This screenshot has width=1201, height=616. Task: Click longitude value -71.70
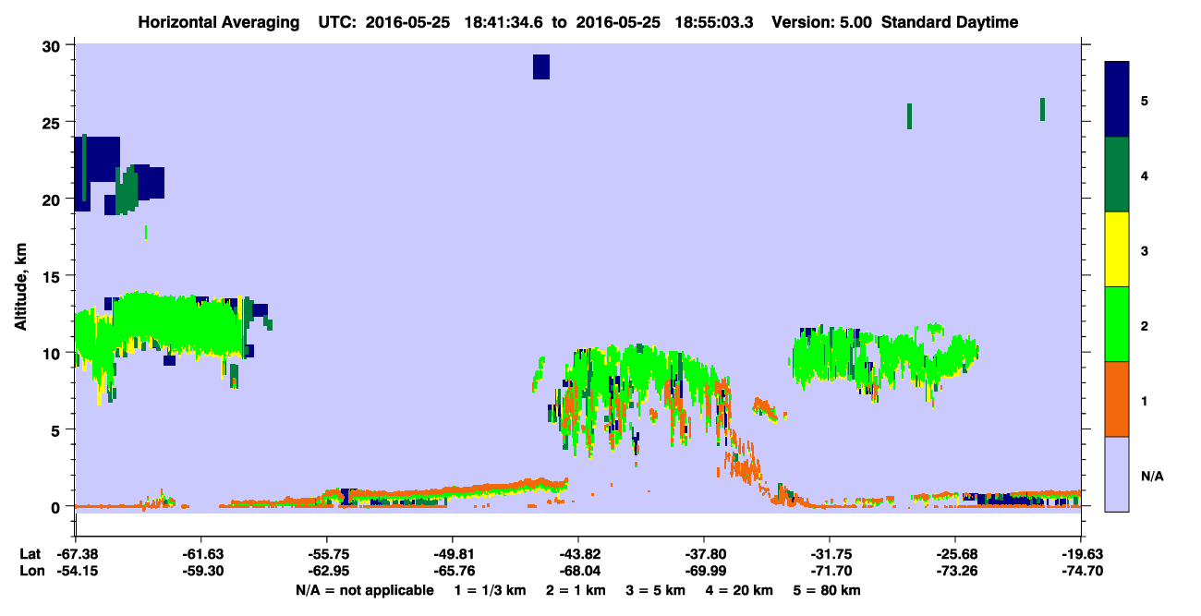pyautogui.click(x=830, y=571)
